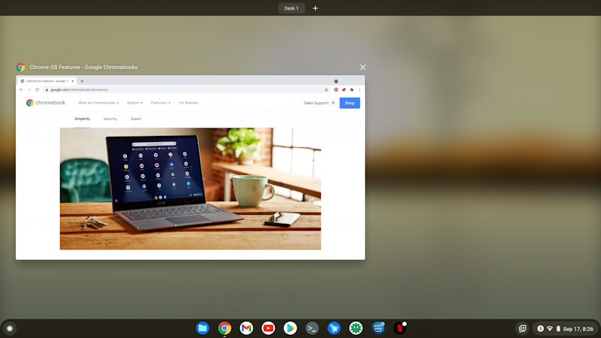Select Desk 1 in the desk bar
The height and width of the screenshot is (338, 601).
tap(291, 8)
